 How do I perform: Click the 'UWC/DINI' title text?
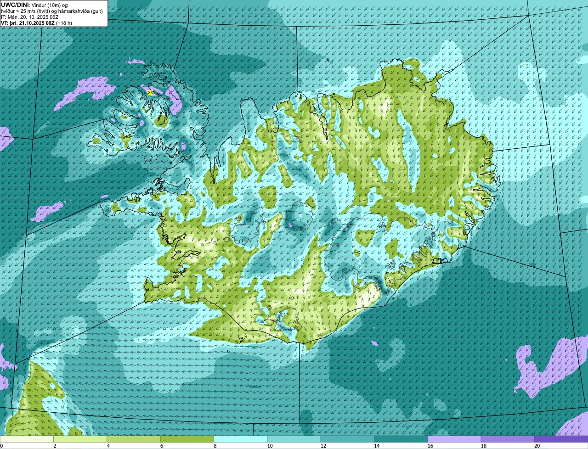15,5
